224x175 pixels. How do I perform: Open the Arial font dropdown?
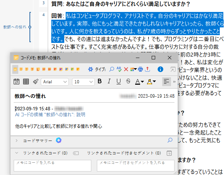pos(55,82)
